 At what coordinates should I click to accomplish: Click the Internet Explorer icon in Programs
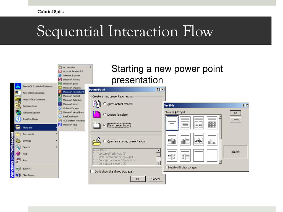click(60, 75)
